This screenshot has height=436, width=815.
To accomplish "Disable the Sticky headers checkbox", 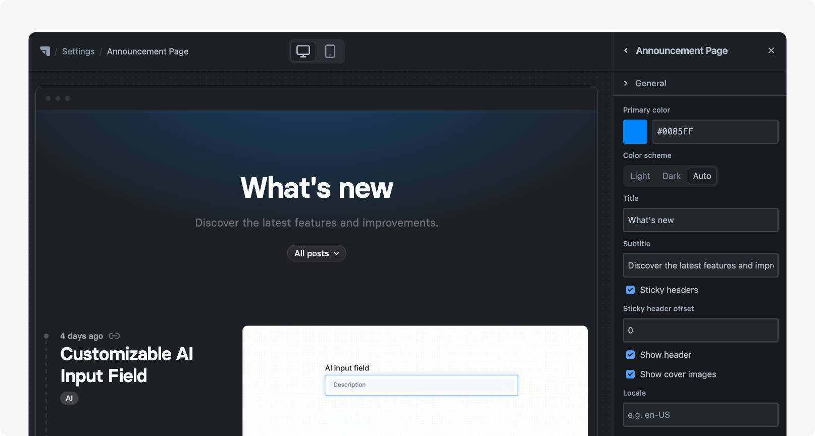I will coord(630,290).
